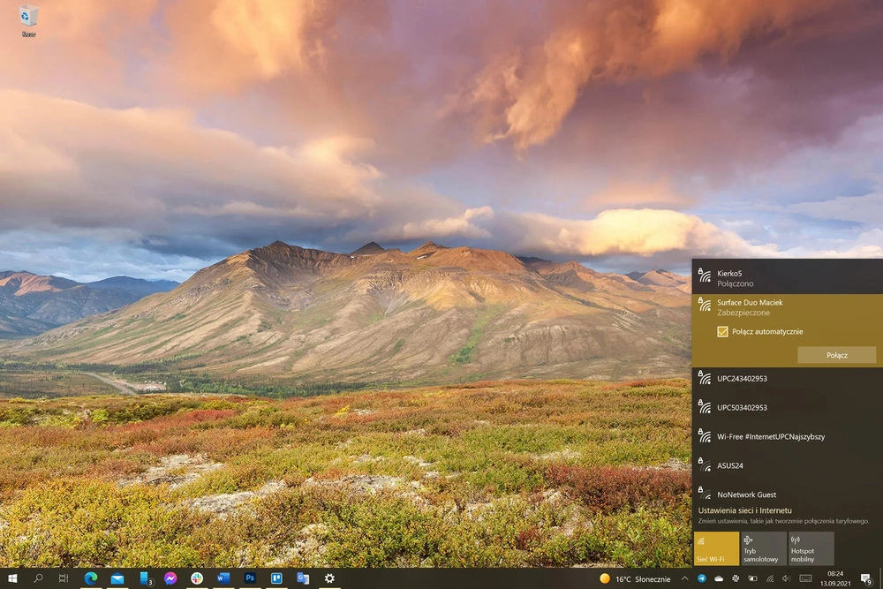Viewport: 883px width, 589px height.
Task: Select the ASUS24 network
Action: tap(788, 465)
